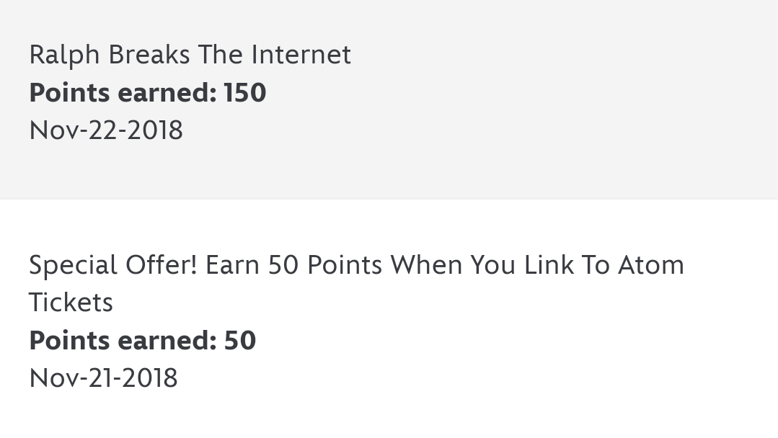Screen dimensions: 778x438
Task: Select the Points earned: 150 line
Action: (x=148, y=93)
